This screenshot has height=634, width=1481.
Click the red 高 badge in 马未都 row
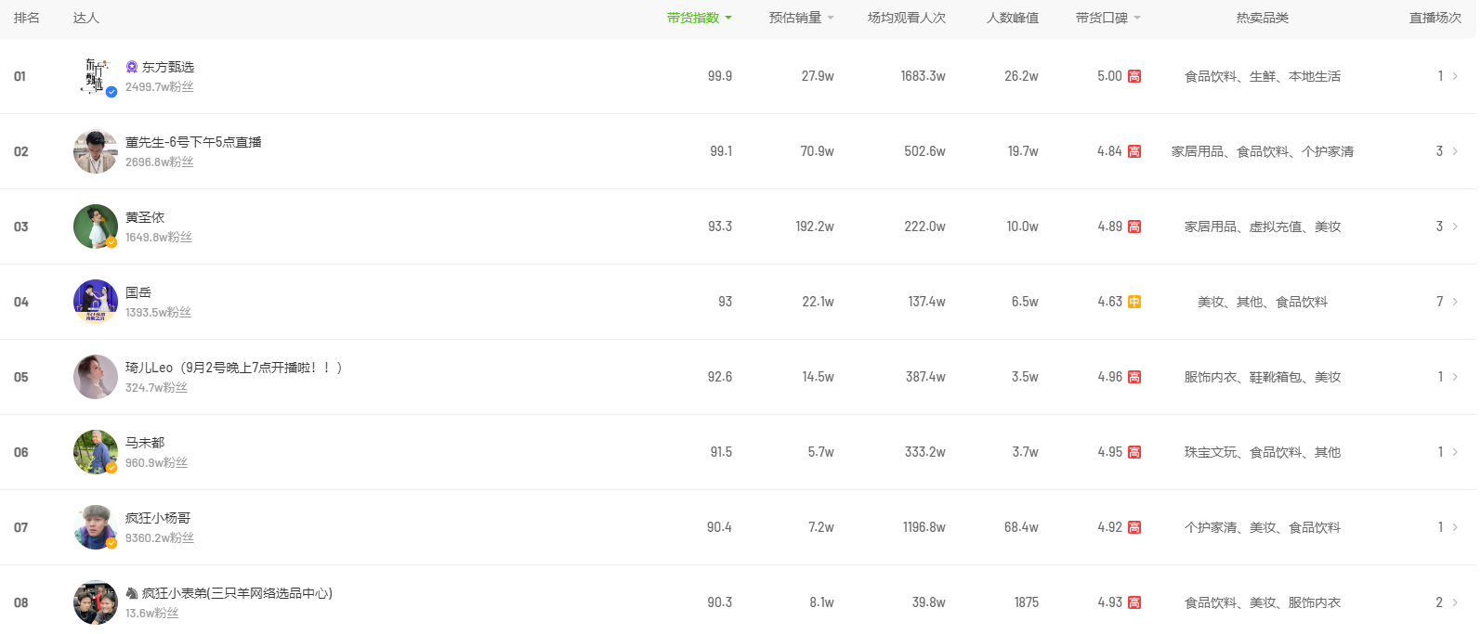click(1134, 452)
